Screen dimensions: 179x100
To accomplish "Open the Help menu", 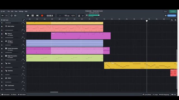I will pos(26,11).
